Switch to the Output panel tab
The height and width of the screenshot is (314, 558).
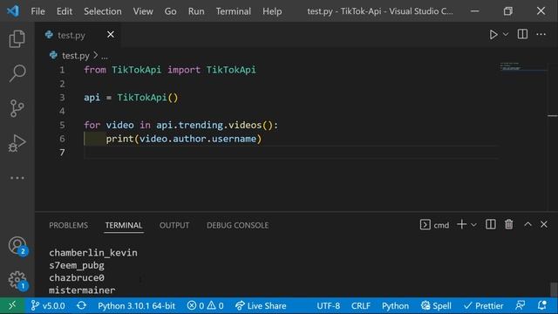174,225
